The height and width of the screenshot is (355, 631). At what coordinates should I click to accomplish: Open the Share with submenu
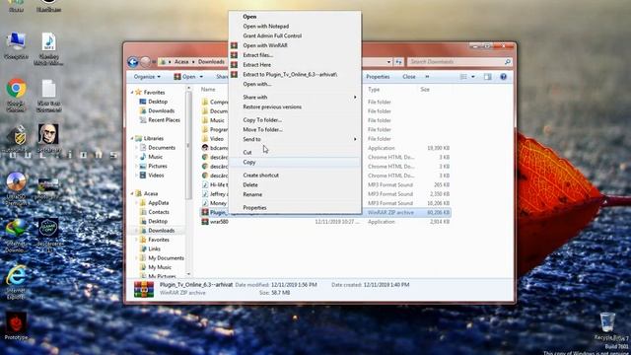pyautogui.click(x=295, y=98)
